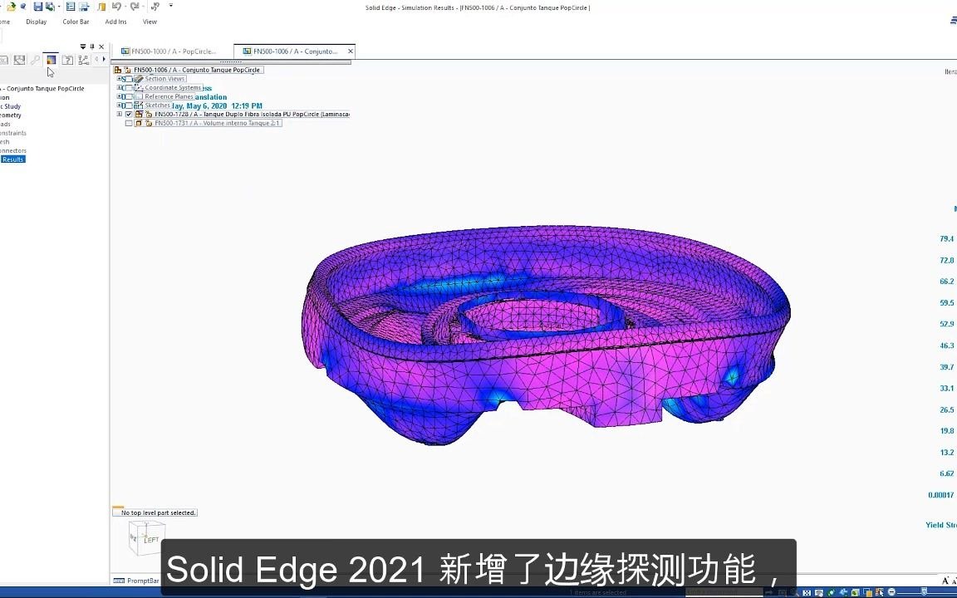Enable the Reference Planes checkbox
957x598 pixels.
point(130,96)
